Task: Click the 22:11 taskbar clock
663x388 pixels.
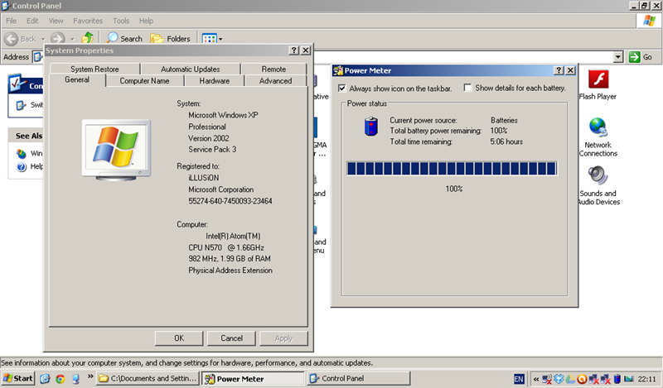Action: pos(647,379)
